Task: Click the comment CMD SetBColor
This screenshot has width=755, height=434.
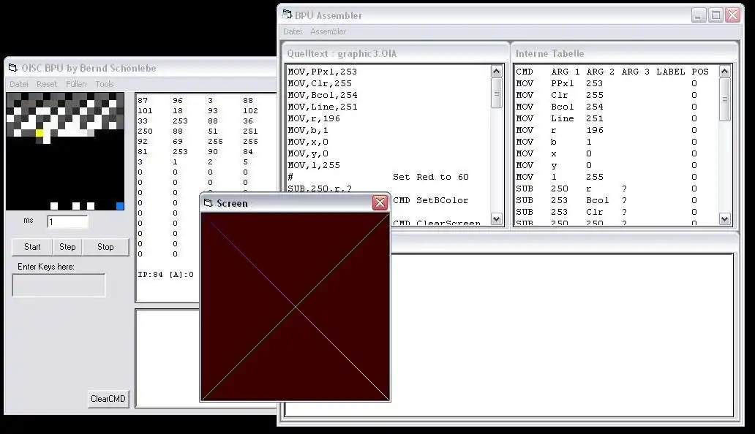Action: pyautogui.click(x=430, y=200)
